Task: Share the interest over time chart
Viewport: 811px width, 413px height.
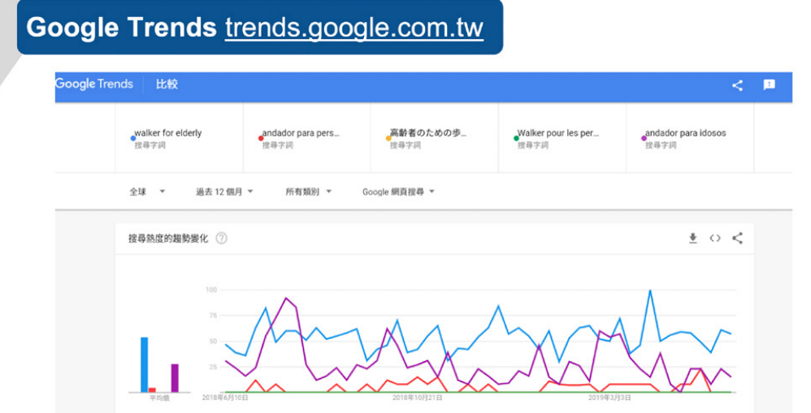Action: pyautogui.click(x=738, y=238)
